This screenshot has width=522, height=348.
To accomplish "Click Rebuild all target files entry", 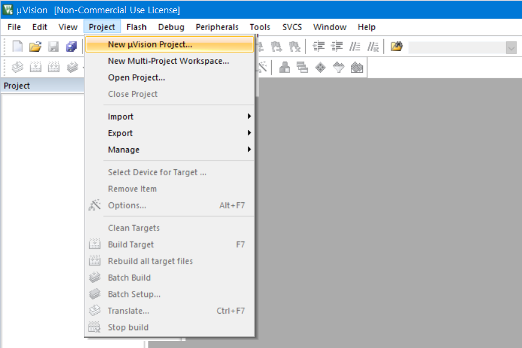I will pos(169,261).
